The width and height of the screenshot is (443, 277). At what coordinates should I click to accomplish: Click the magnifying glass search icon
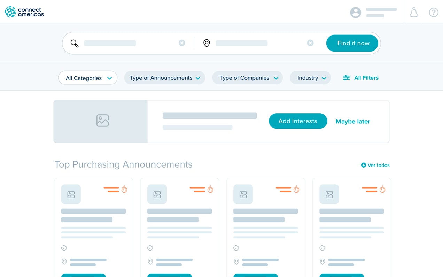[75, 43]
